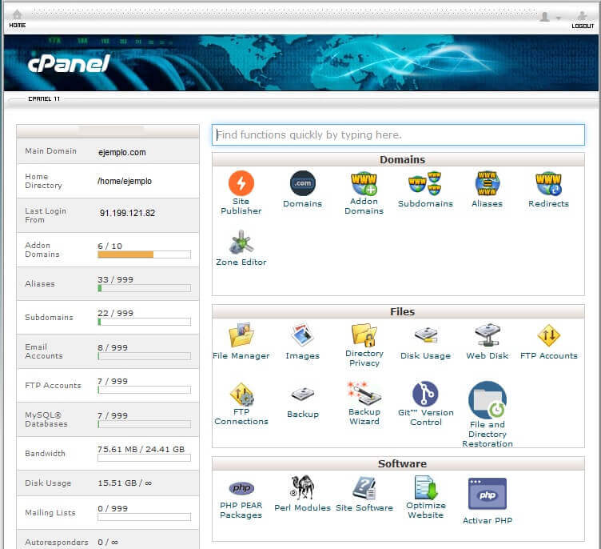The width and height of the screenshot is (601, 549).
Task: Launch the Zone Editor icon
Action: [241, 242]
